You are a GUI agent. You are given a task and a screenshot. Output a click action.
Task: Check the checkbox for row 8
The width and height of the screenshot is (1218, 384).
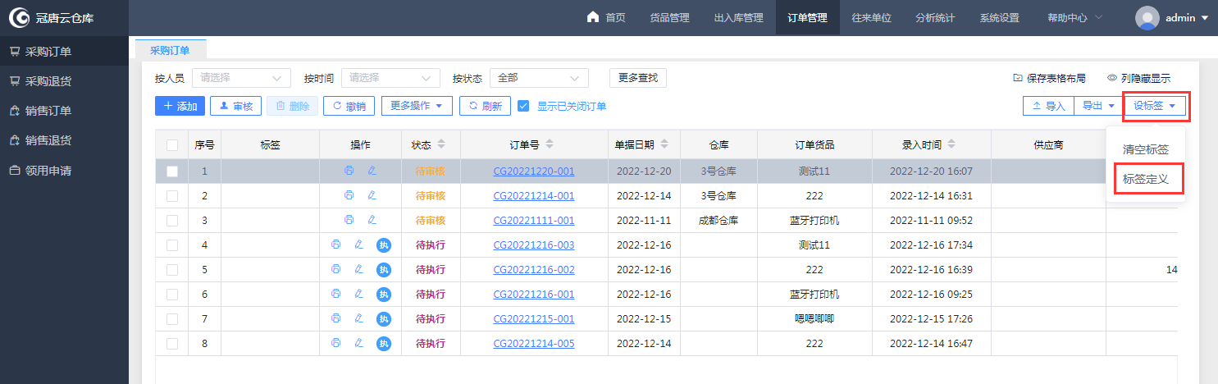tap(172, 344)
